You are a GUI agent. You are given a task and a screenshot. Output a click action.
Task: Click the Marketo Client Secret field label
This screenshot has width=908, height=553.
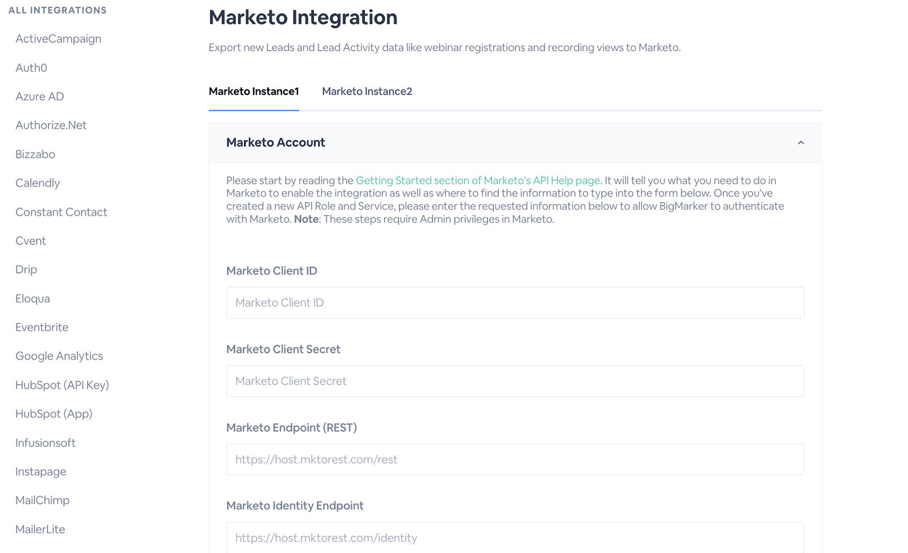coord(283,349)
